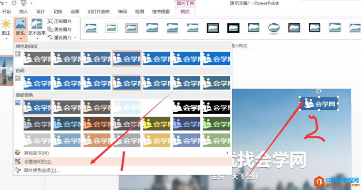Open the 插入 ribbon tab
The width and height of the screenshot is (361, 190).
pos(23,12)
